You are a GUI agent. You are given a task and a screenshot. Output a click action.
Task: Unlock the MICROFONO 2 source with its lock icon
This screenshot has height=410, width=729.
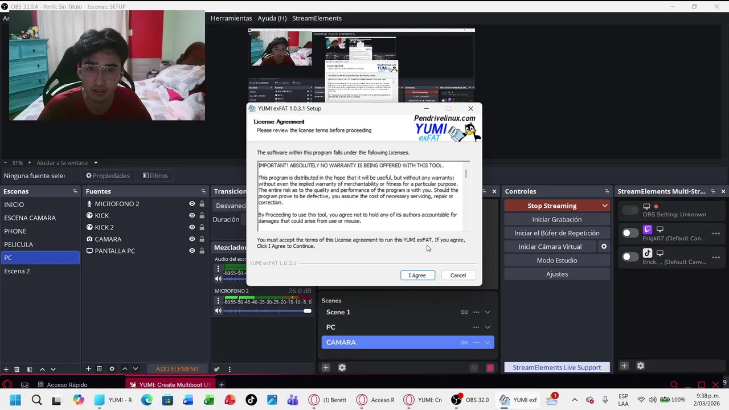202,204
